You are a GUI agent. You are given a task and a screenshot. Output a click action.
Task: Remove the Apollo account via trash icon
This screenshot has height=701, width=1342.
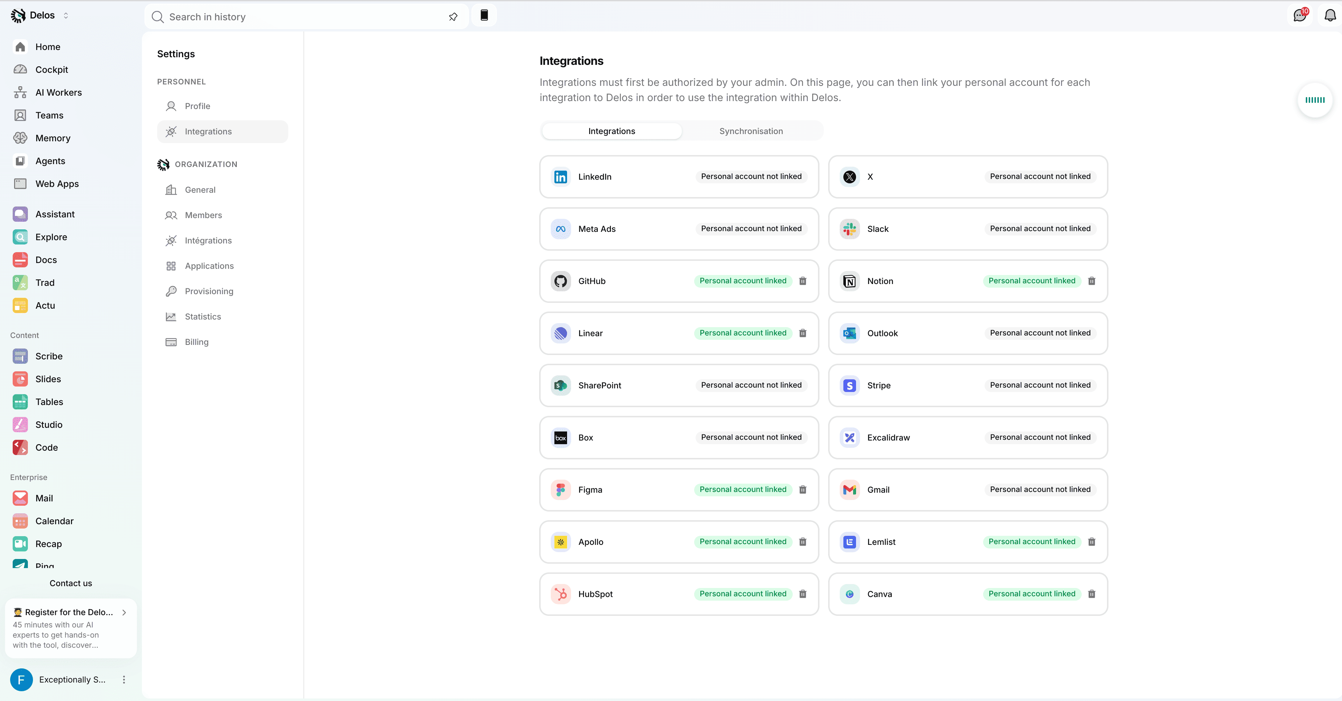click(803, 542)
